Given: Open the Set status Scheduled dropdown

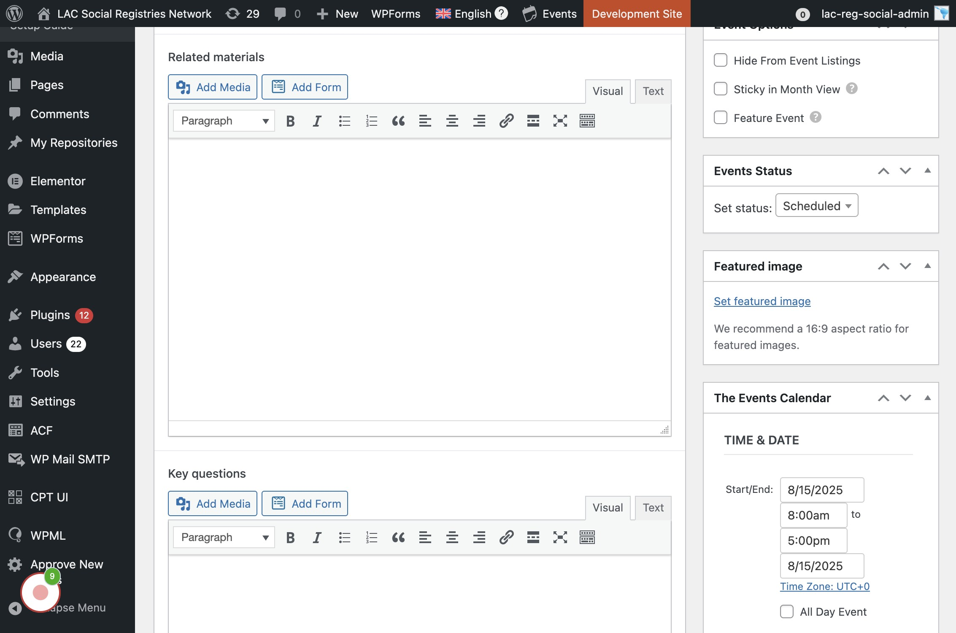Looking at the screenshot, I should click(x=816, y=206).
